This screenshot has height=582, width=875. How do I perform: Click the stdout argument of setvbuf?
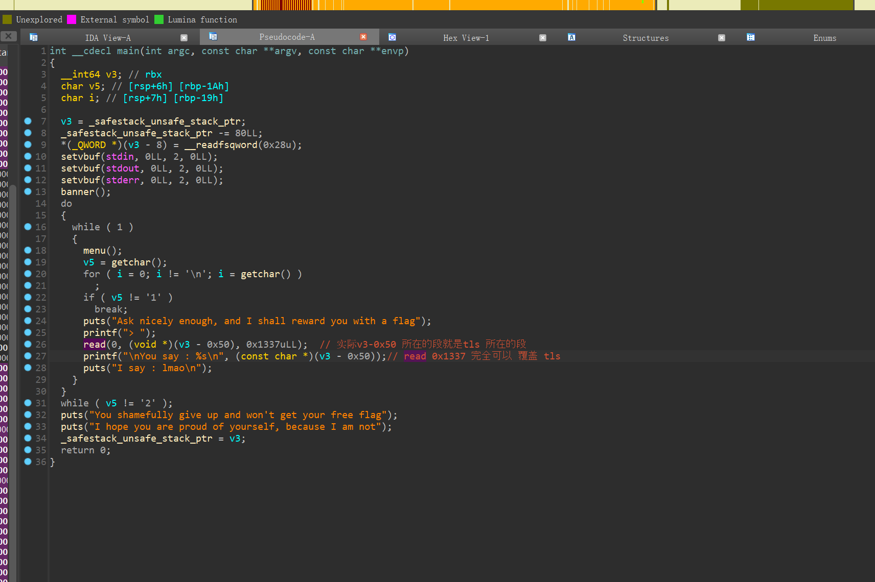123,168
